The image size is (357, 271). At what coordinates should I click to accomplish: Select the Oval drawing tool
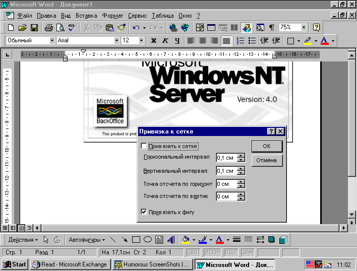click(148, 240)
